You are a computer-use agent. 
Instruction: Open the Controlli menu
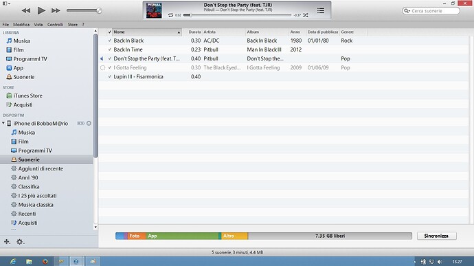(x=55, y=25)
